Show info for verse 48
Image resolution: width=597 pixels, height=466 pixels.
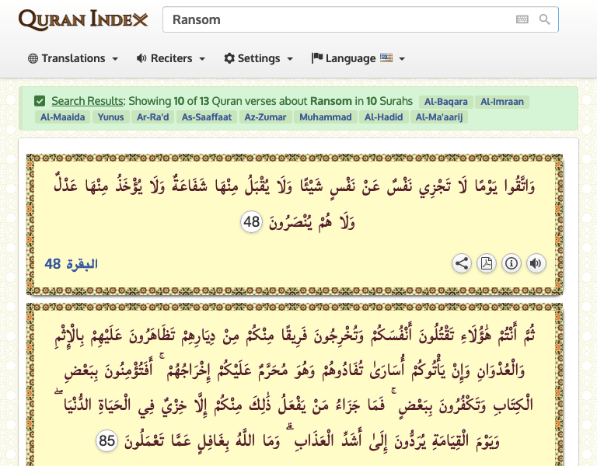pos(511,263)
